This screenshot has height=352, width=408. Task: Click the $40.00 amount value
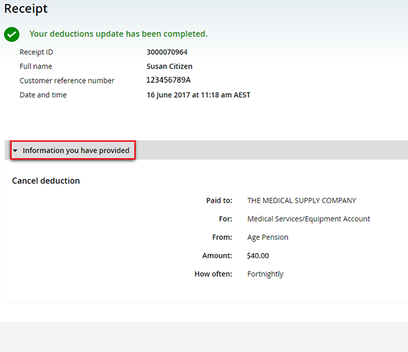(x=258, y=256)
